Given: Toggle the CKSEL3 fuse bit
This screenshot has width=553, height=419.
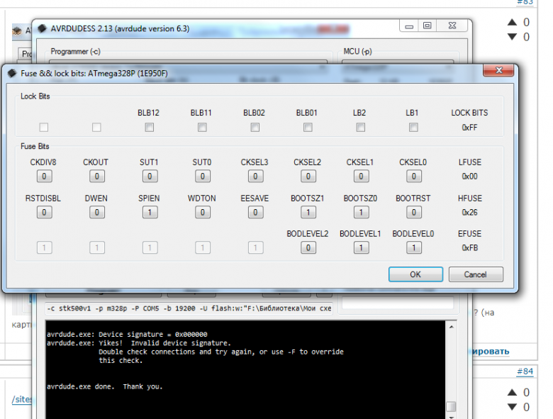Looking at the screenshot, I should coord(255,176).
